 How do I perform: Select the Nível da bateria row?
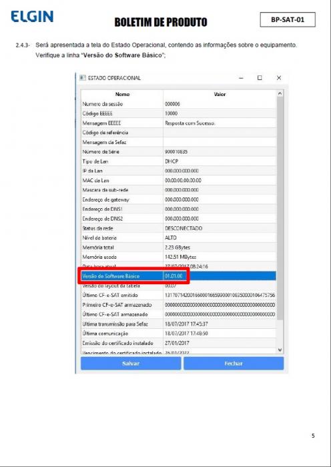[178, 238]
